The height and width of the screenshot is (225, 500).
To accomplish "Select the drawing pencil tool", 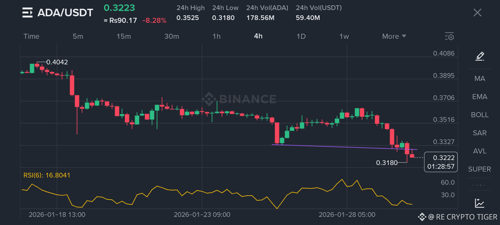I will tap(480, 56).
